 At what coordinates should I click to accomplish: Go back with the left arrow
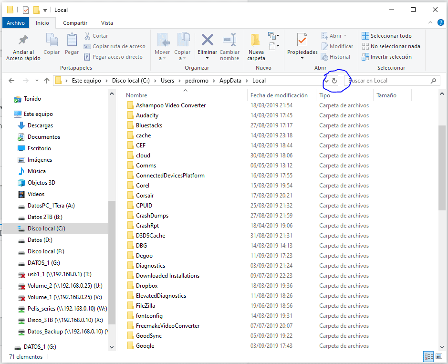coord(11,81)
